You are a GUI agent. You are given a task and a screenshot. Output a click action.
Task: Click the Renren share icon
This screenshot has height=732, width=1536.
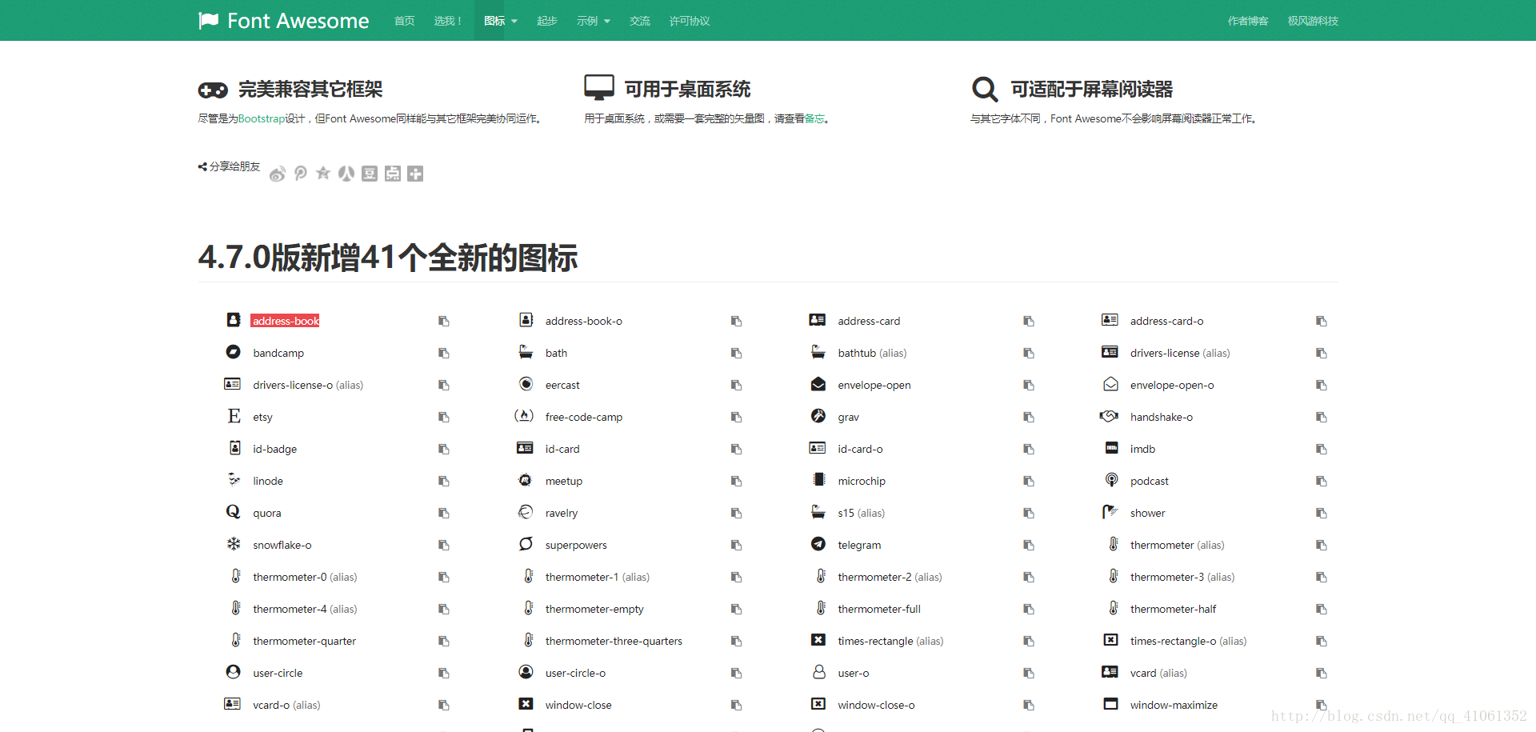tap(346, 174)
